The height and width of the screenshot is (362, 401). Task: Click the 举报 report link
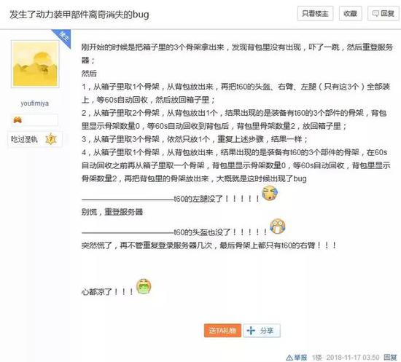pos(300,358)
